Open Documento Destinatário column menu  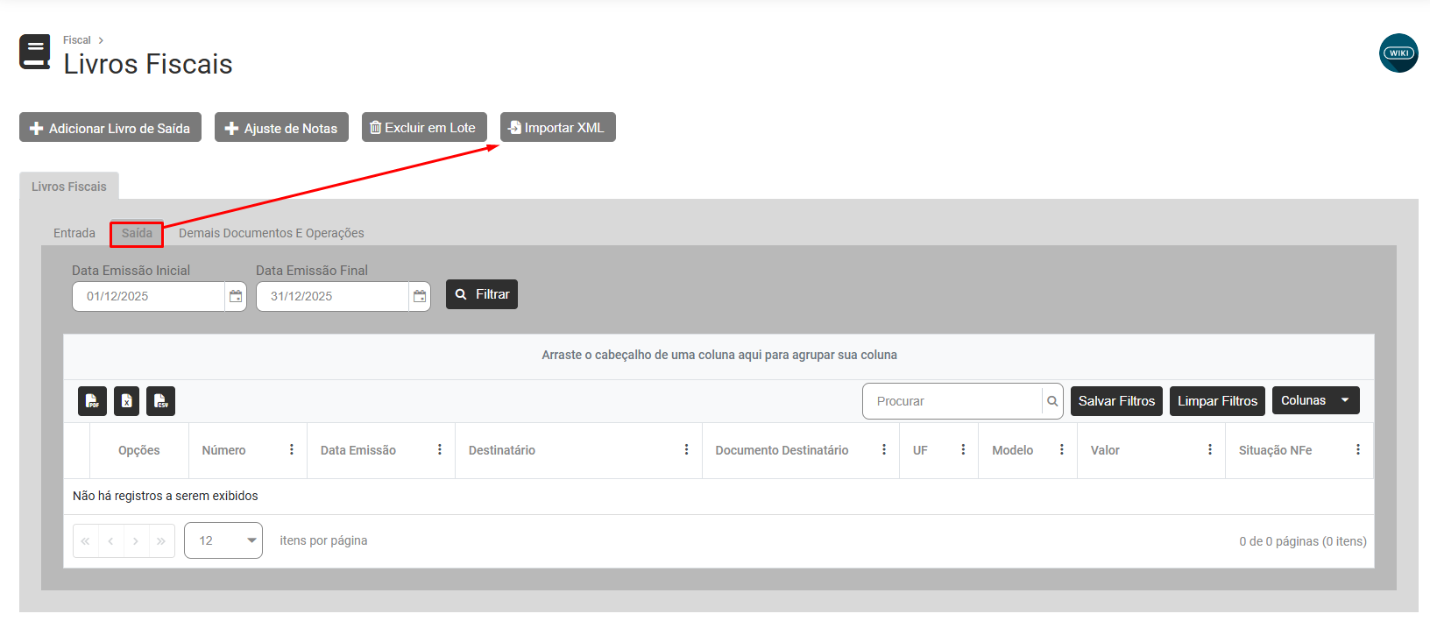point(884,449)
